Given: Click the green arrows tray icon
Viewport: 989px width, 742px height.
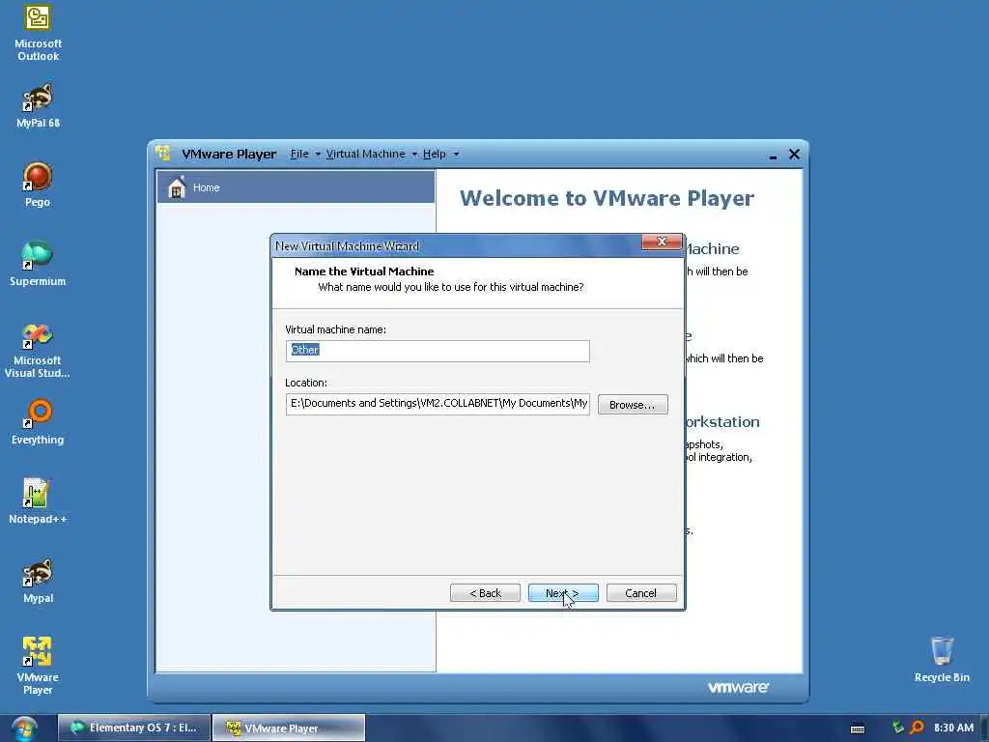Looking at the screenshot, I should 897,728.
